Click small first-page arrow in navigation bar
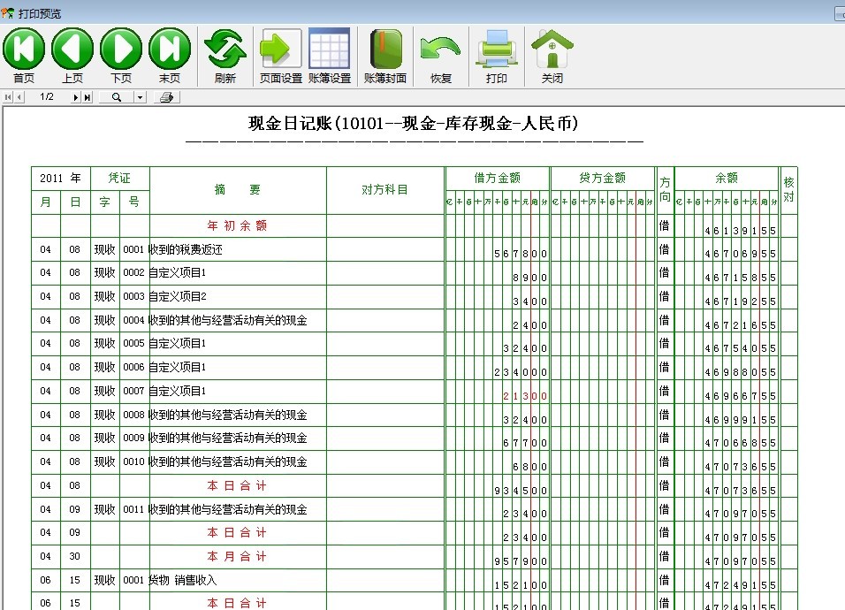Screen dimensions: 845x610 tap(8, 97)
